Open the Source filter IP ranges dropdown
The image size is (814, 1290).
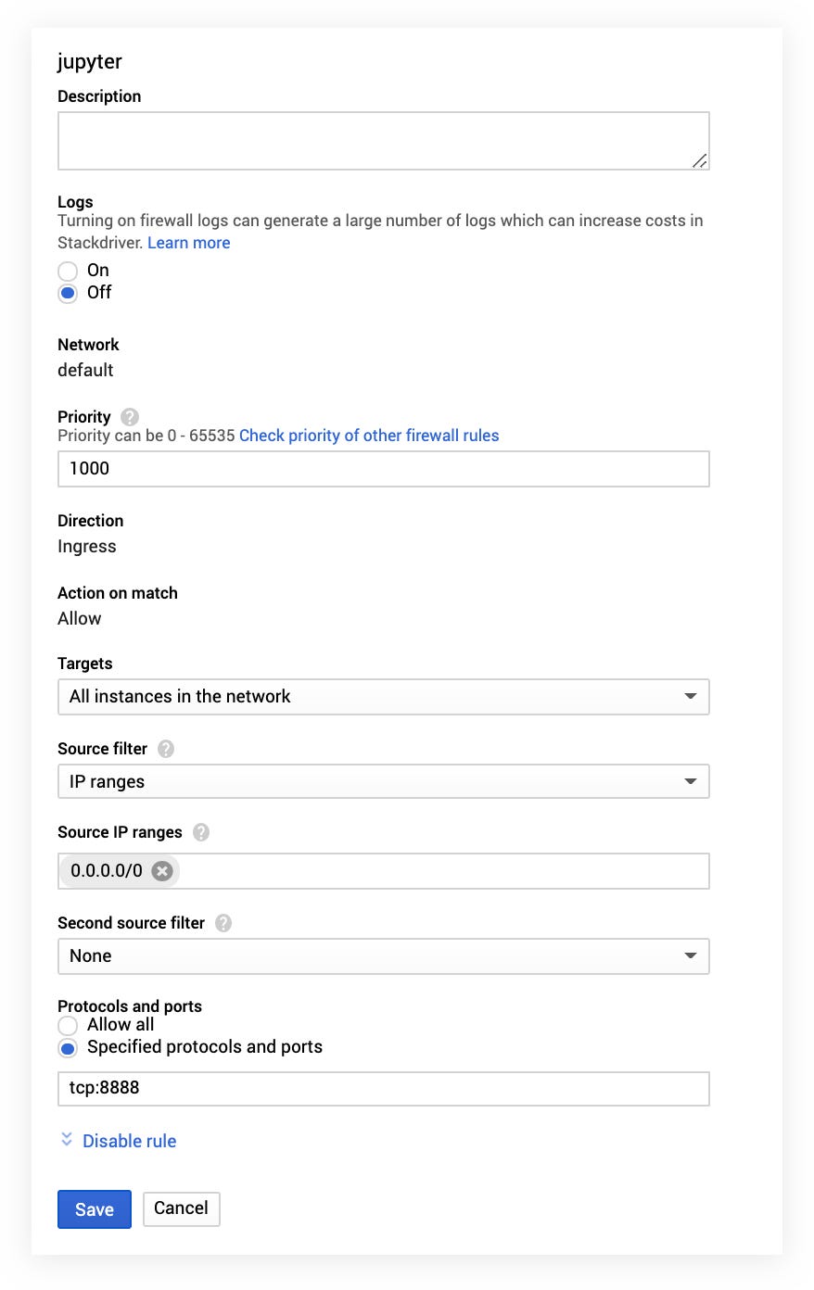point(383,782)
